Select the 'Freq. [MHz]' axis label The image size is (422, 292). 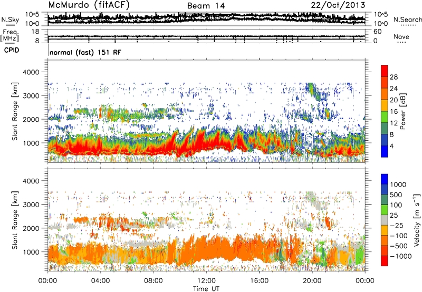(9, 36)
